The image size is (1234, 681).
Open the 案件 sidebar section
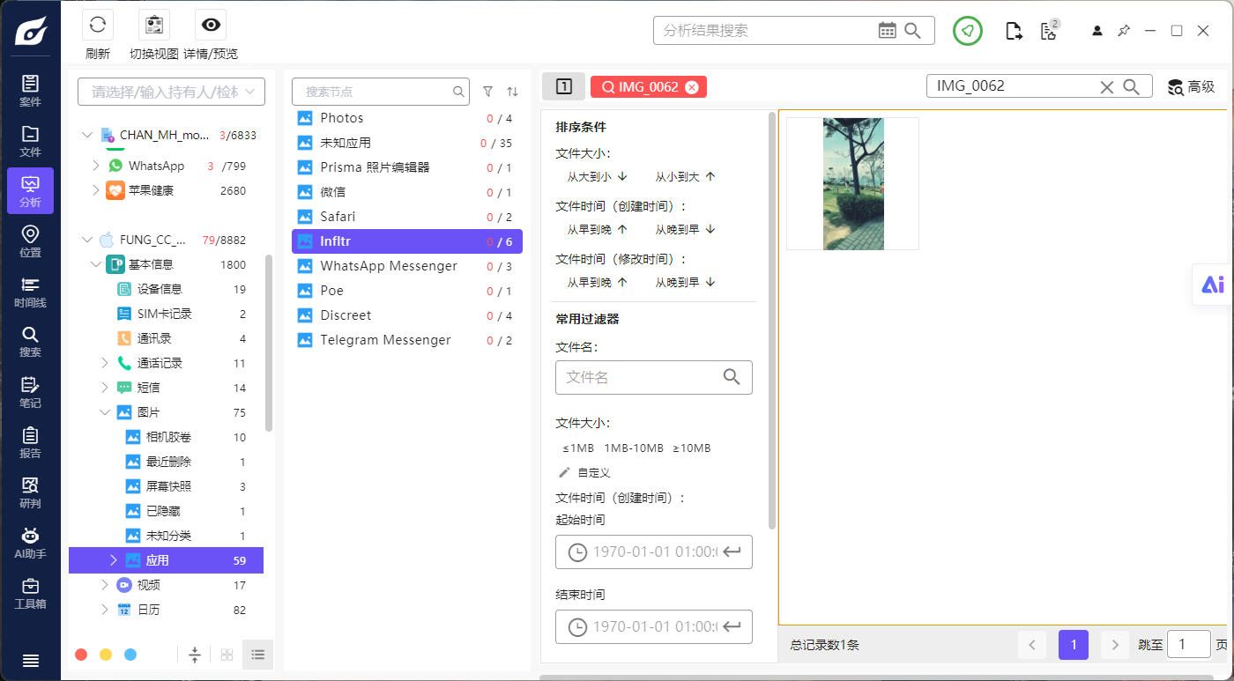click(30, 90)
